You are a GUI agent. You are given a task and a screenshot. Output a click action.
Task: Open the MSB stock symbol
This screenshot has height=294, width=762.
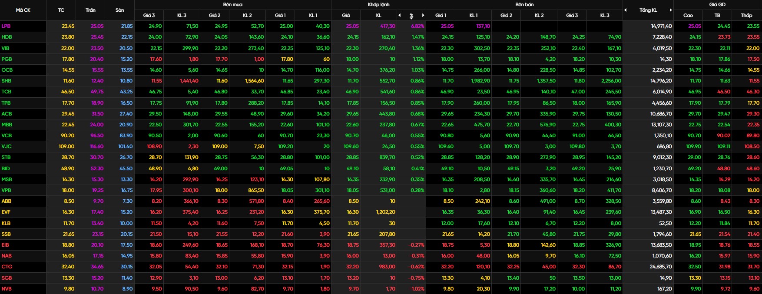point(7,179)
